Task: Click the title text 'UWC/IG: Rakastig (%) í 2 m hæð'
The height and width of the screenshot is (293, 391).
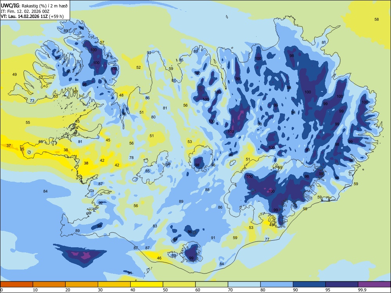Action: tap(34, 5)
